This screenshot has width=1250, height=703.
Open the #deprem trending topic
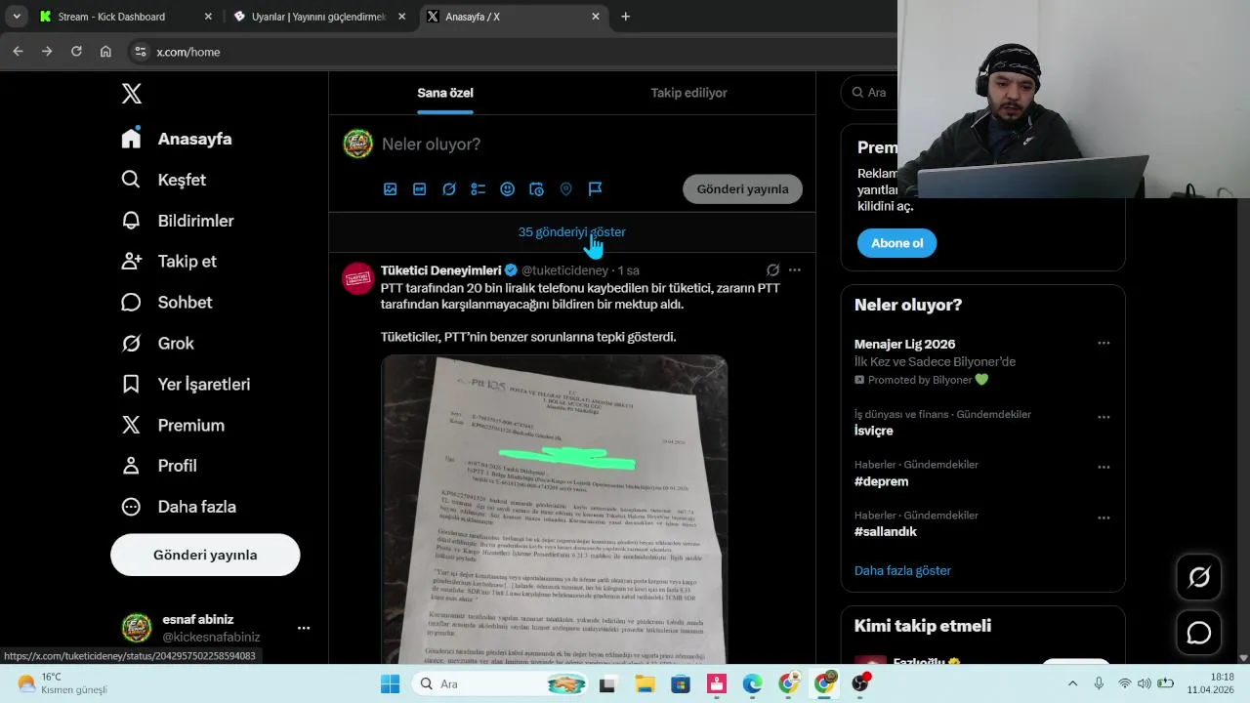pos(881,481)
